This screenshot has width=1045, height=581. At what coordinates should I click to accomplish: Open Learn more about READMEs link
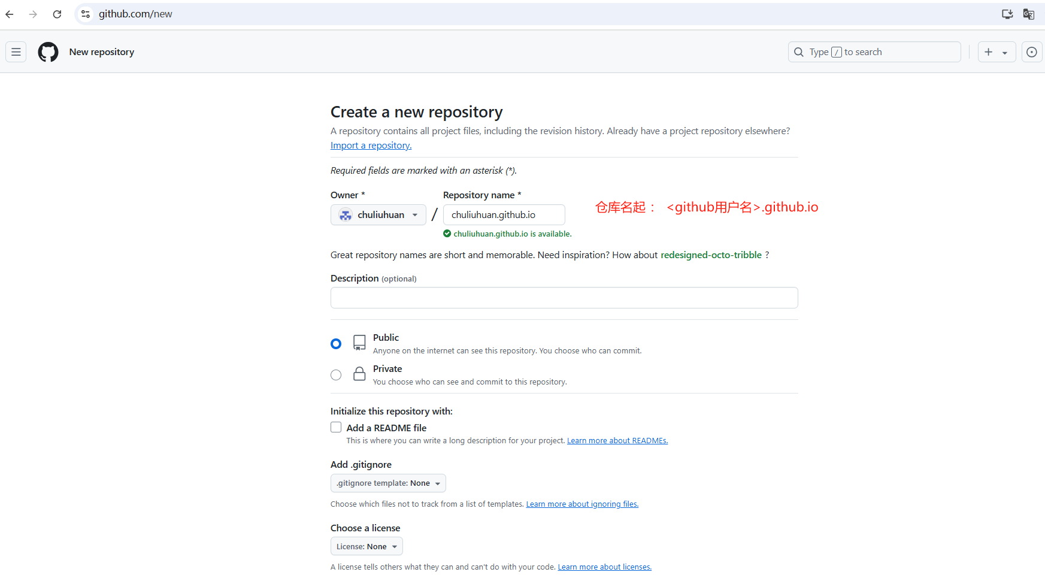tap(617, 441)
